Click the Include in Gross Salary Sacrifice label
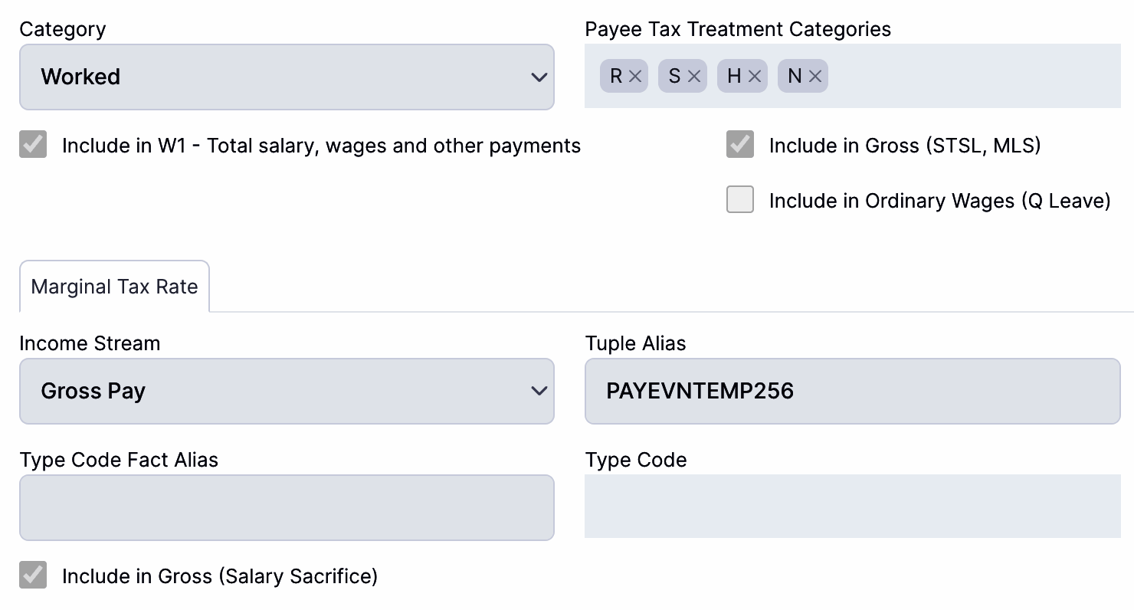This screenshot has width=1134, height=610. coord(220,576)
